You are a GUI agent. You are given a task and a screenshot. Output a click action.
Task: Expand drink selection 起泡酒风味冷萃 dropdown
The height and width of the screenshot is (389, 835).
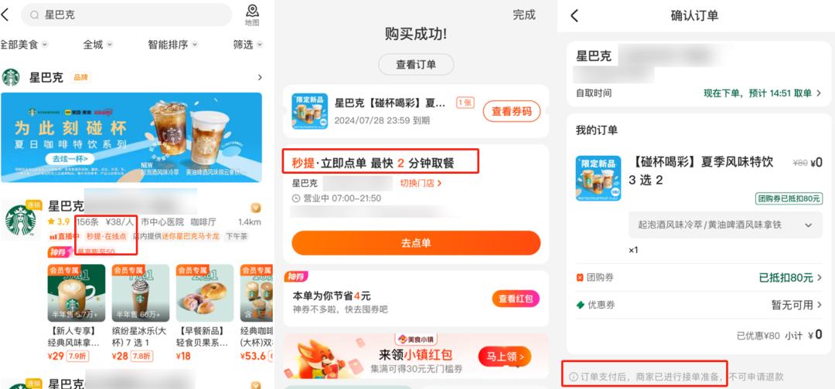[725, 225]
